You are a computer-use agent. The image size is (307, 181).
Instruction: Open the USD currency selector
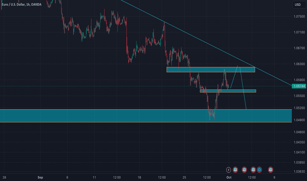tap(299, 5)
